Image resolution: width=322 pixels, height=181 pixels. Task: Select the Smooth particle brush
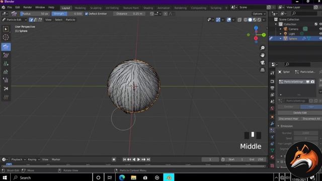6,55
